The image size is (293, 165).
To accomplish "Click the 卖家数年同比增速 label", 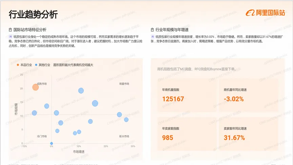I will click(235, 129).
